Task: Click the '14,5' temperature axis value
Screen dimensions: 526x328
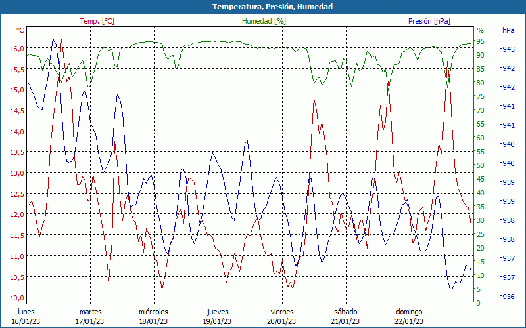Action: coord(17,111)
